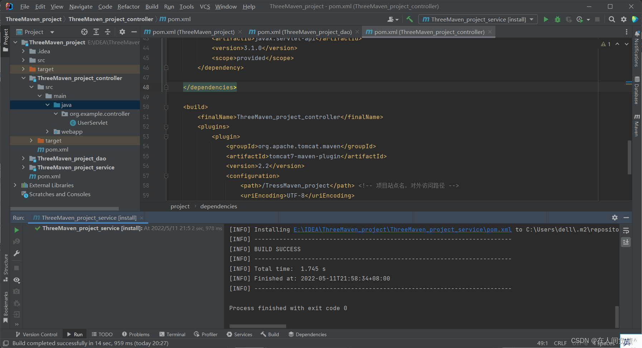Open Services tool window

coord(239,334)
